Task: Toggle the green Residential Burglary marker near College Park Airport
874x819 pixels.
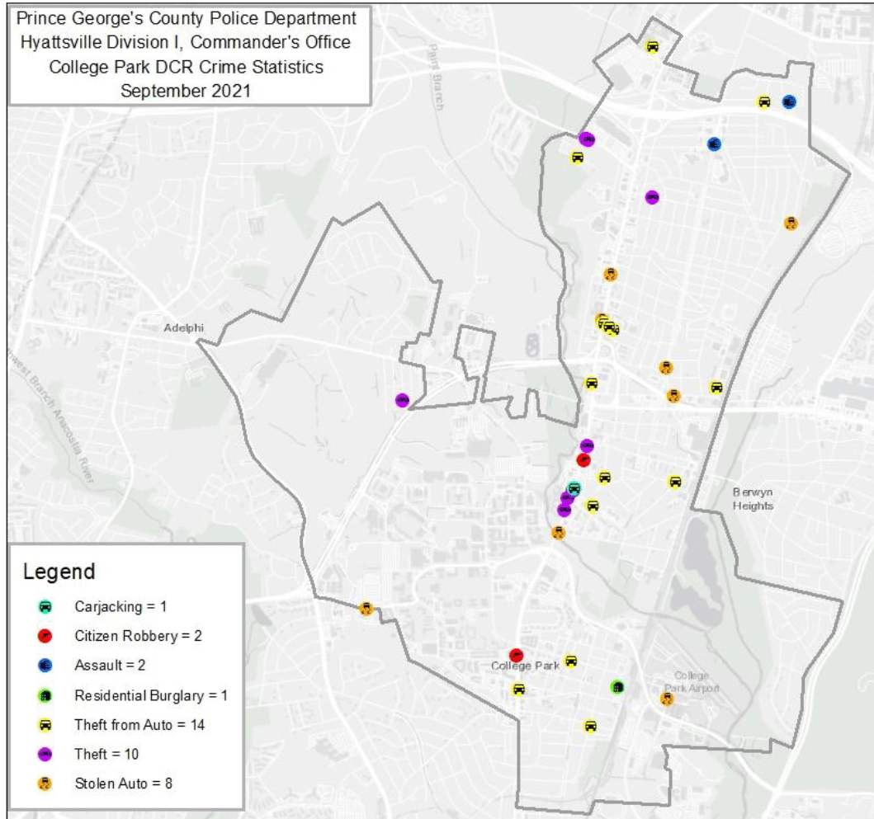Action: tap(617, 686)
